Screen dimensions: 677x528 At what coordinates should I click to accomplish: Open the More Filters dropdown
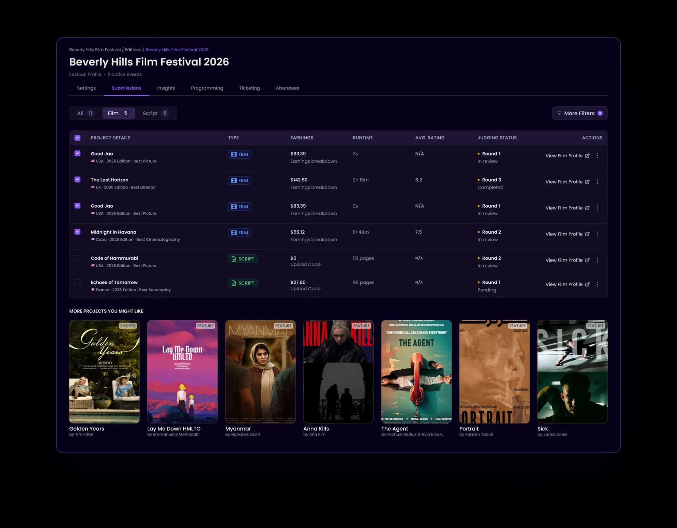coord(579,113)
